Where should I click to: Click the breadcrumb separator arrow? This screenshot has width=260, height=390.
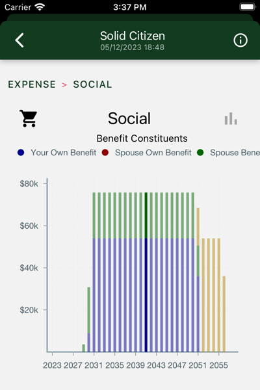coord(64,85)
